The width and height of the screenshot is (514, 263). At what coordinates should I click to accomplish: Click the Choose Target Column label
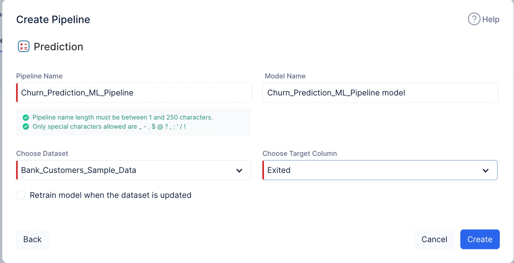[300, 154]
